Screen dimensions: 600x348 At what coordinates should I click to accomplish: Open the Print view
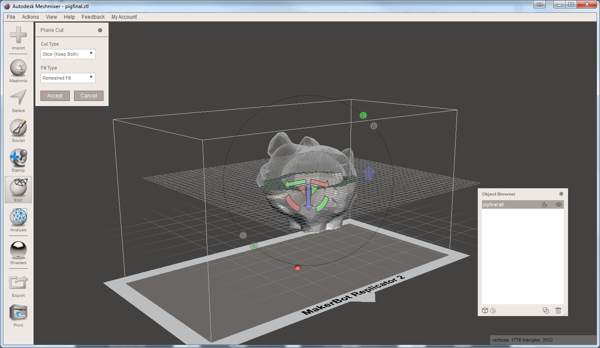pos(18,316)
